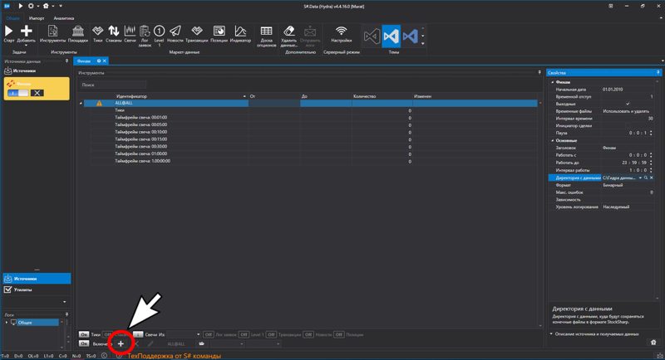Click the Поиск instrument search field
The width and height of the screenshot is (665, 360).
112,85
